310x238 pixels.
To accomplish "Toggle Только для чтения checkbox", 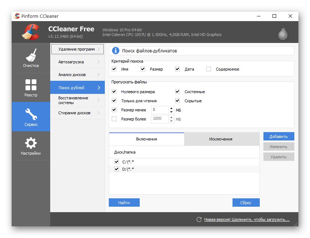I will point(114,100).
